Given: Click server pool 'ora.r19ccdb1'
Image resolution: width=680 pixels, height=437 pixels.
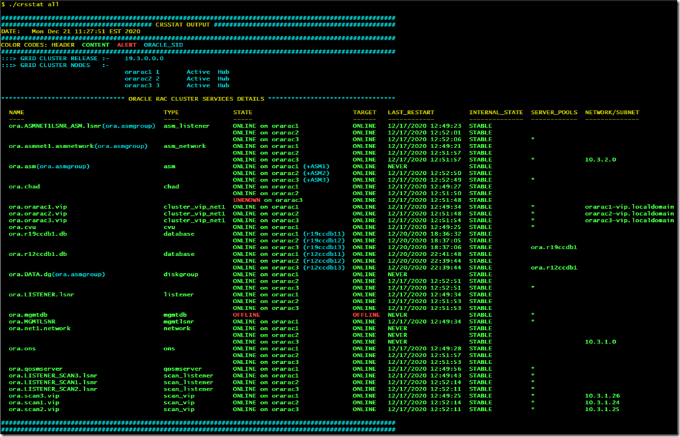Looking at the screenshot, I should (x=554, y=247).
